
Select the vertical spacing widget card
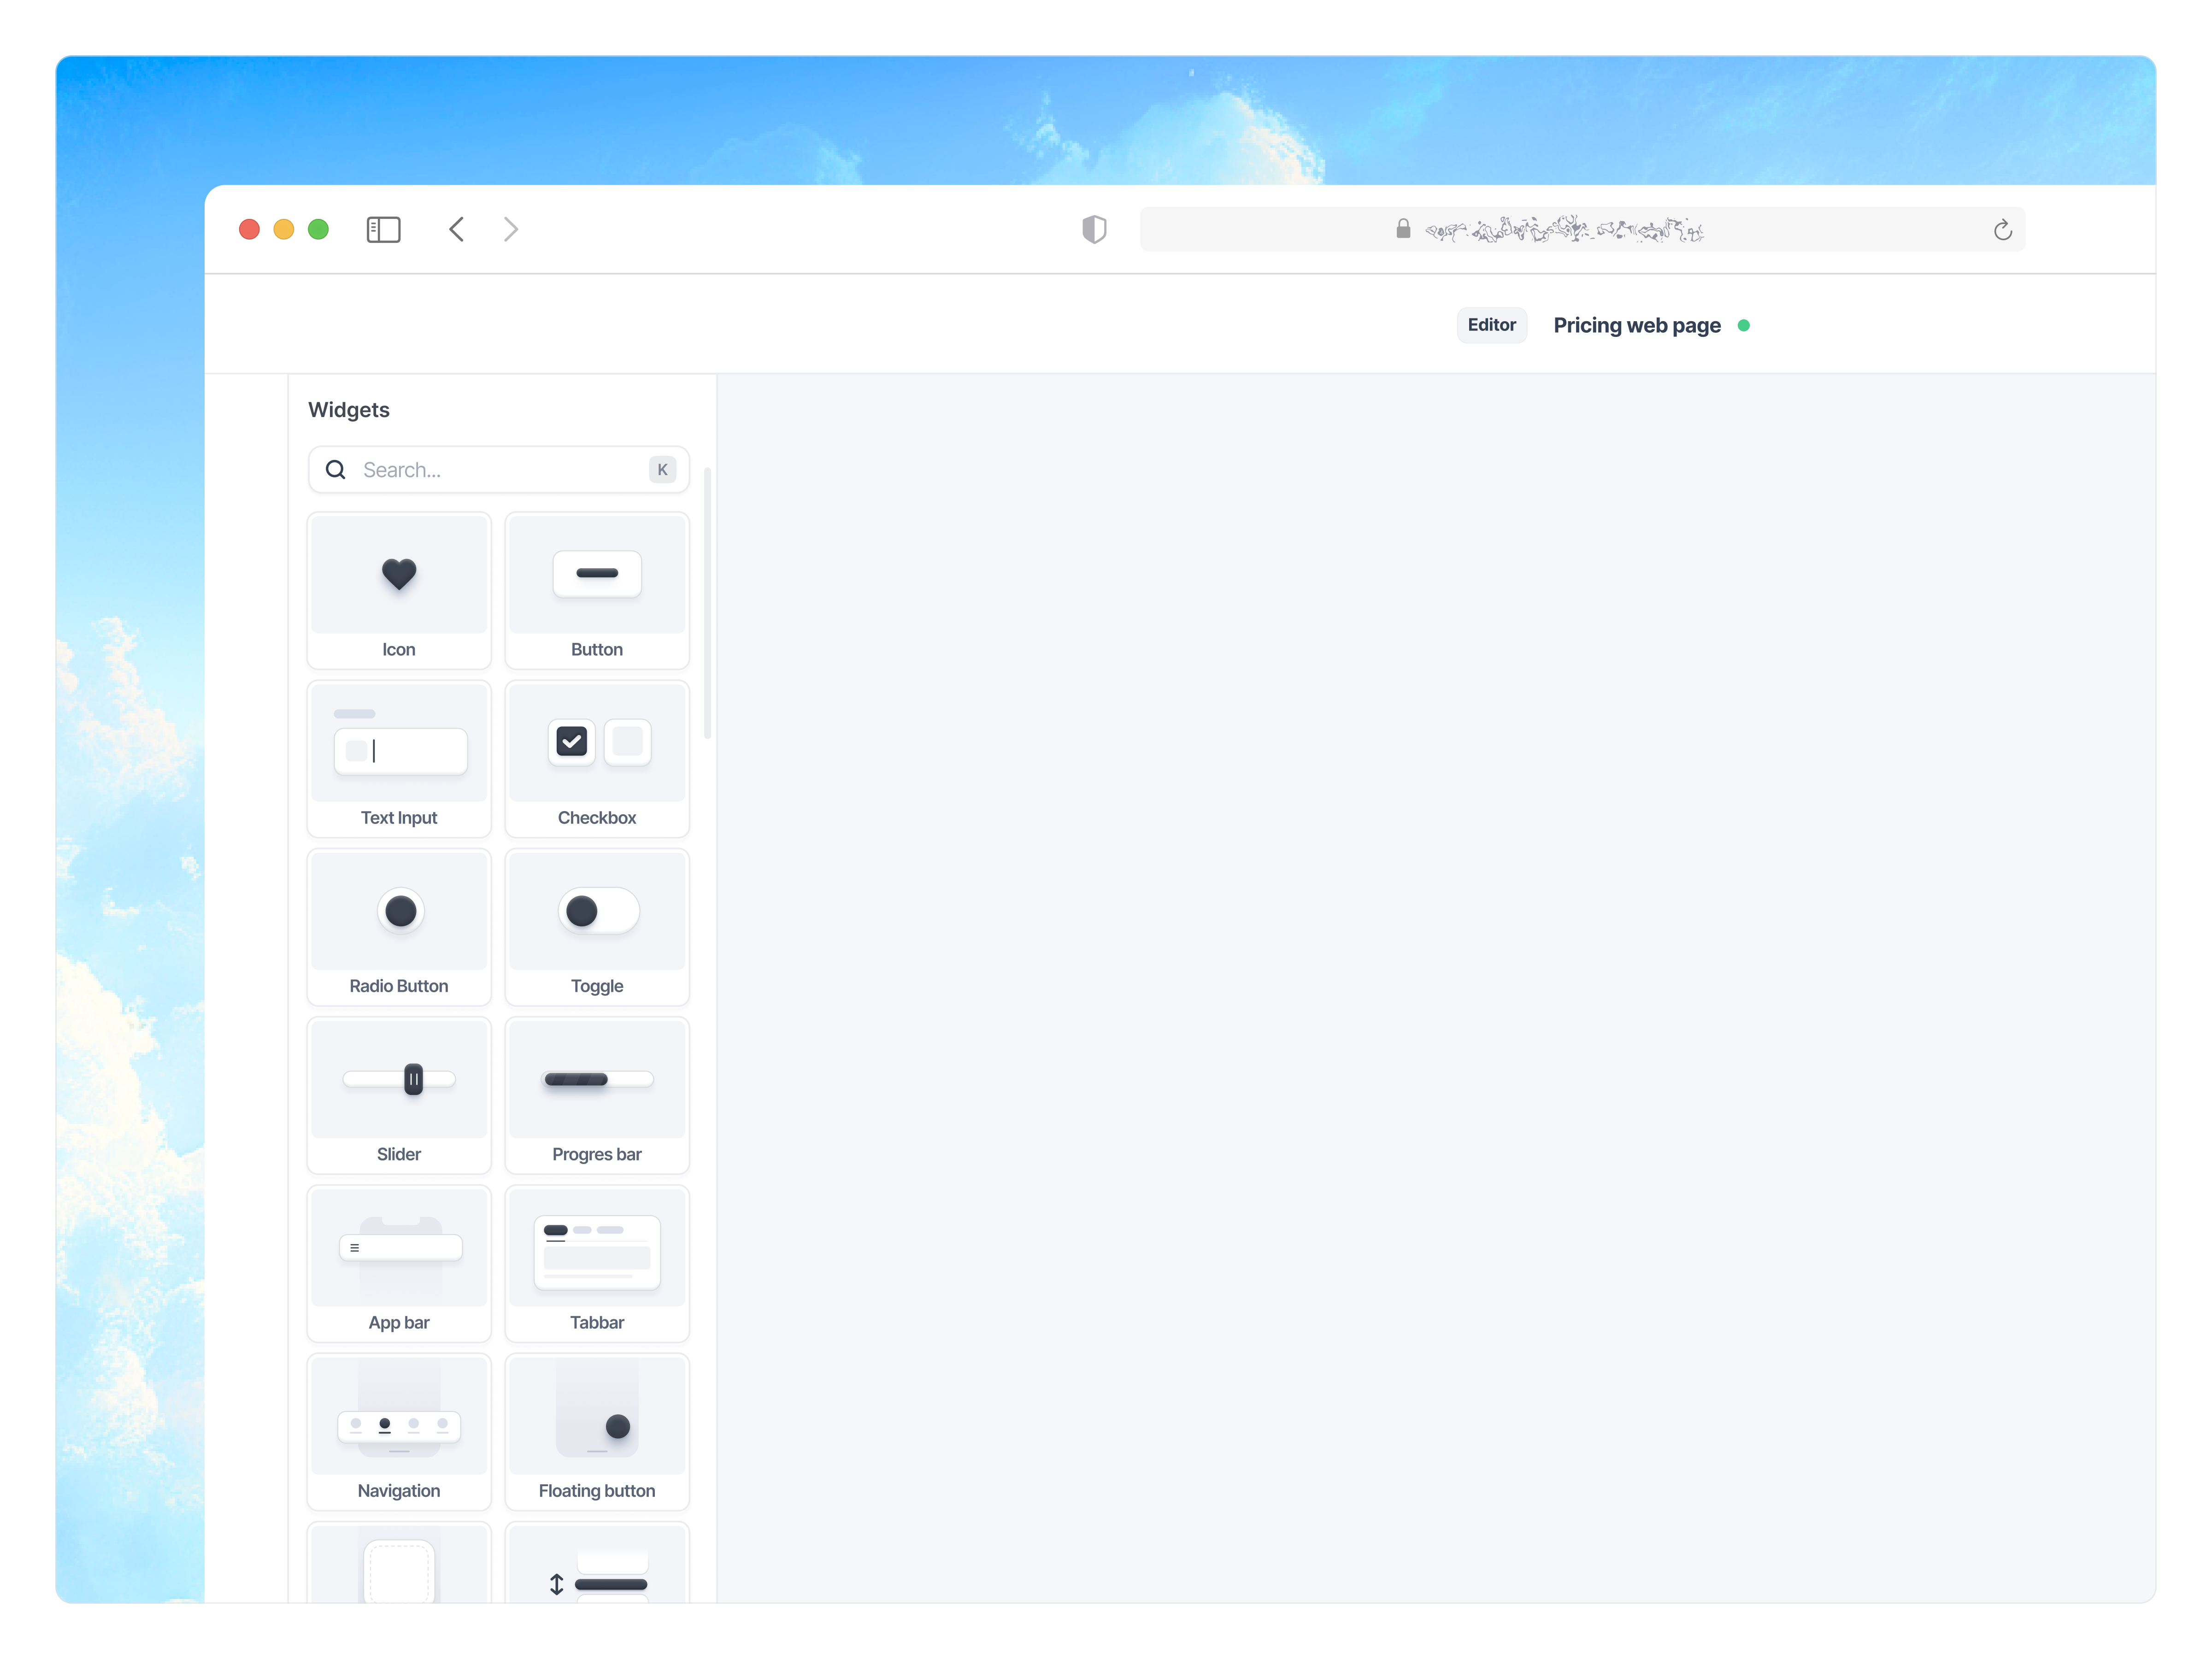tap(597, 1562)
